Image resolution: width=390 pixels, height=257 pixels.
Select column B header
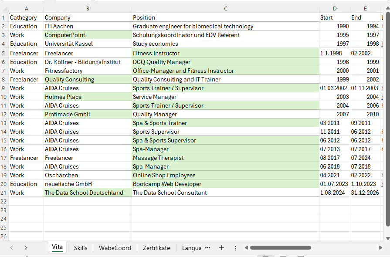[88, 9]
